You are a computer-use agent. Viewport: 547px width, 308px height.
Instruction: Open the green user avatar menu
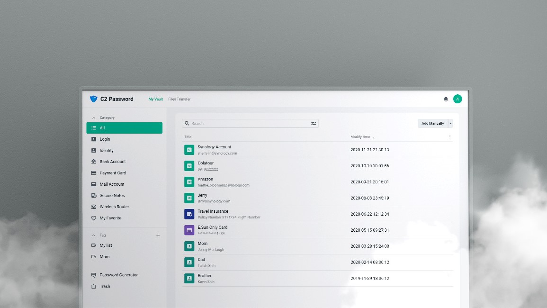(x=457, y=99)
